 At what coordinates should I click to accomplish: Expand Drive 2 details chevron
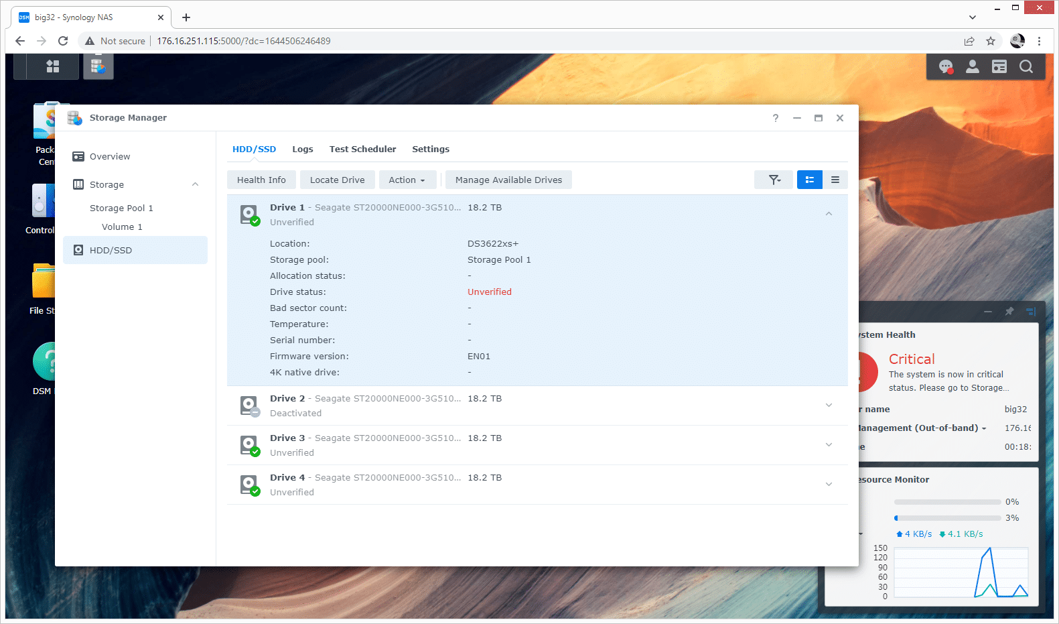point(829,405)
